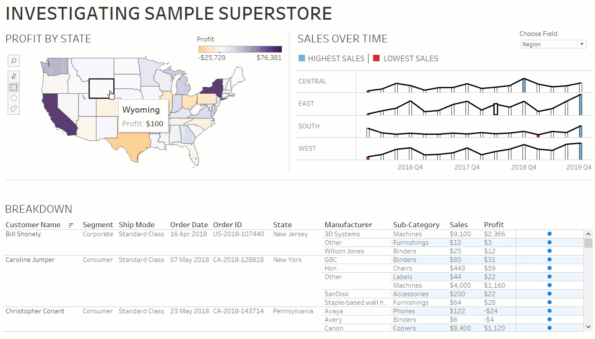Click the sort icon beside Customer Name
This screenshot has width=595, height=339.
point(71,225)
